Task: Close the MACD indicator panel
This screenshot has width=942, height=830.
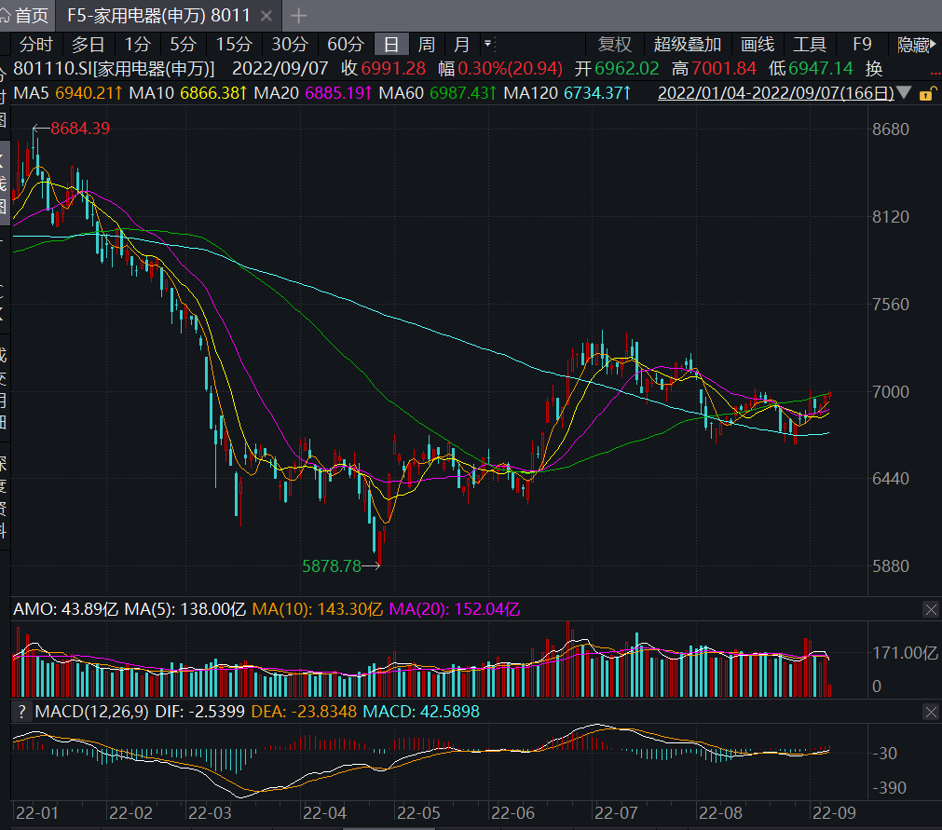Action: (930, 712)
